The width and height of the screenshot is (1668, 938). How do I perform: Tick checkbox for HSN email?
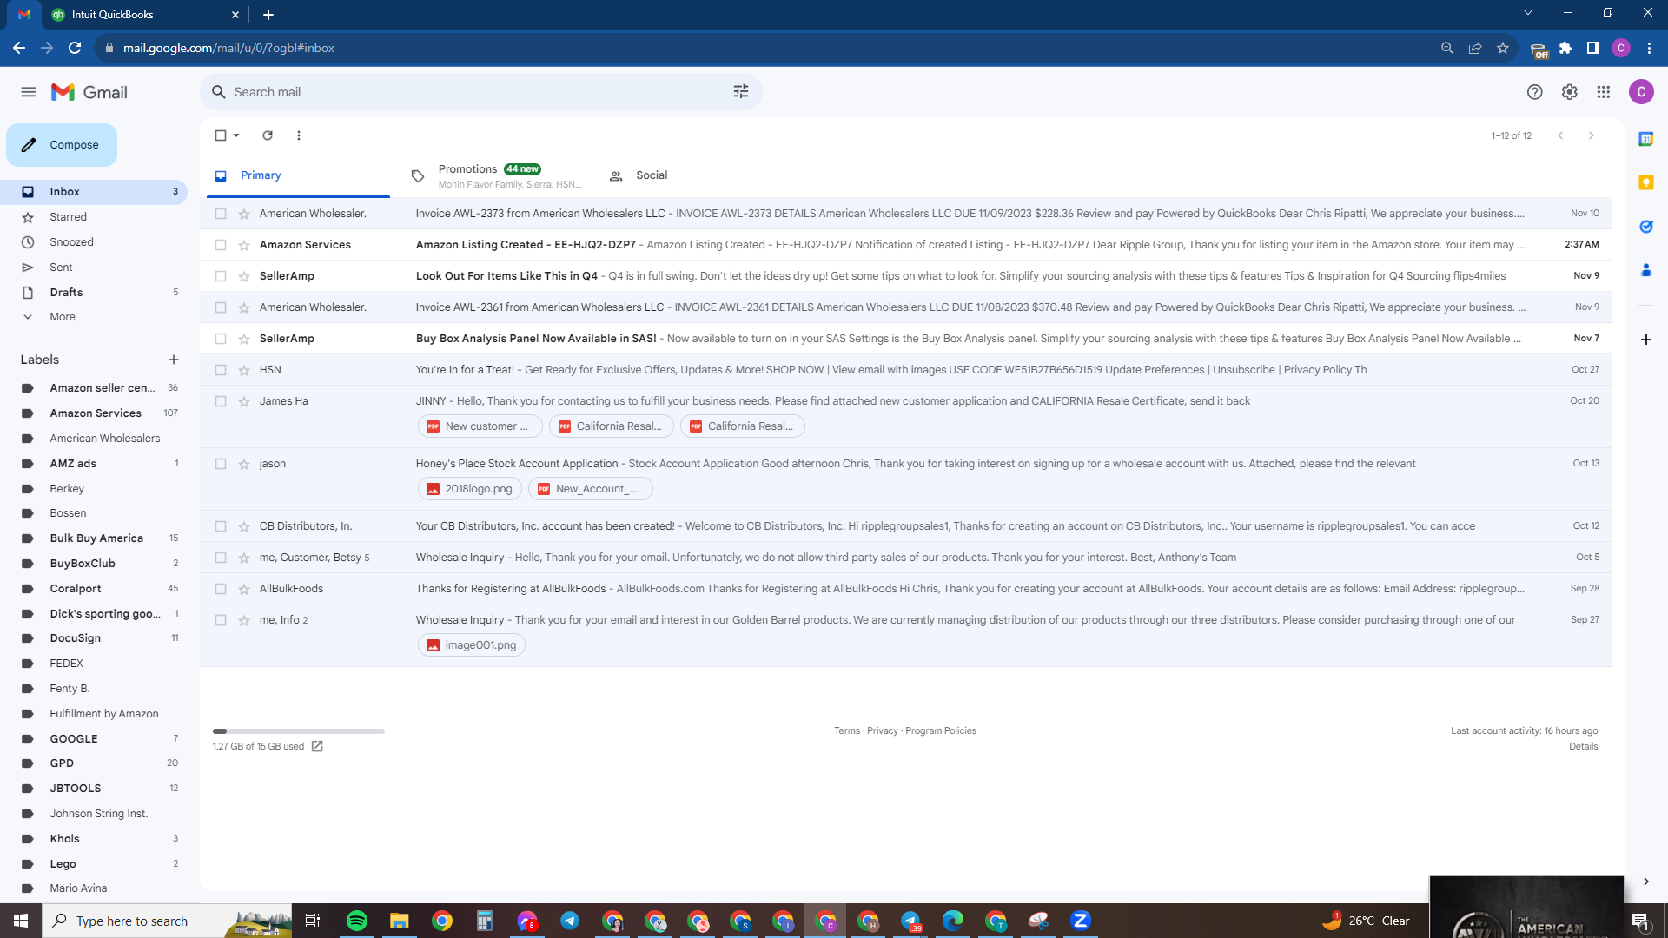tap(221, 370)
